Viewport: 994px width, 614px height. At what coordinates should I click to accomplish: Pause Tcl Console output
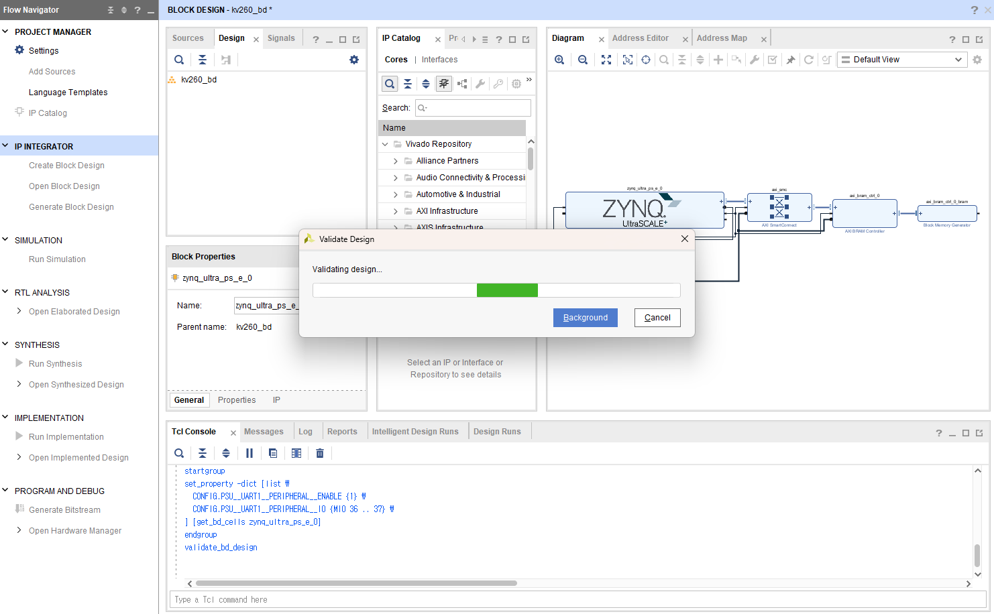[250, 453]
